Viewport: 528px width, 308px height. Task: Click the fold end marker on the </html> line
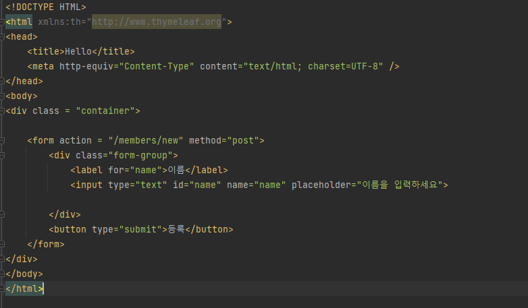point(1,288)
